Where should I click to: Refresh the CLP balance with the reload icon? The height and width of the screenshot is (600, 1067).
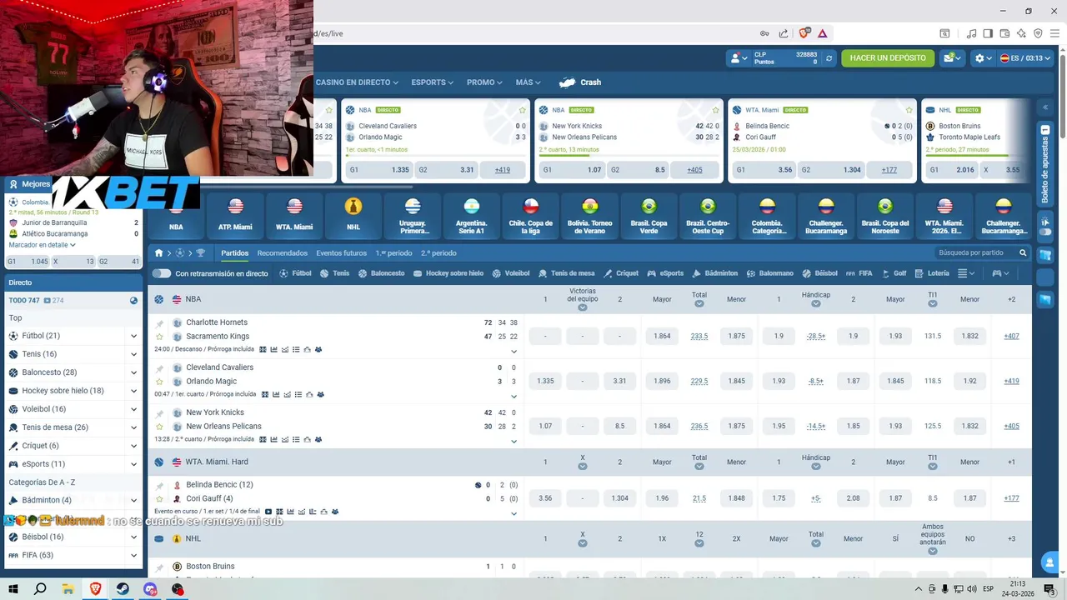[x=829, y=58]
